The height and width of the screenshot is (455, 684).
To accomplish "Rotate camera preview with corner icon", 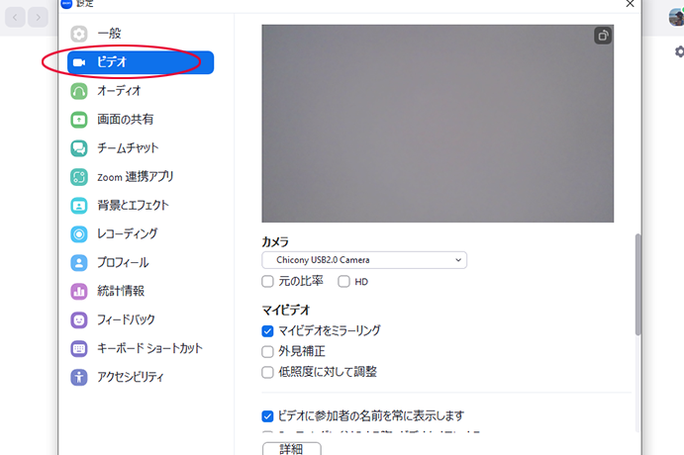I will coord(603,36).
